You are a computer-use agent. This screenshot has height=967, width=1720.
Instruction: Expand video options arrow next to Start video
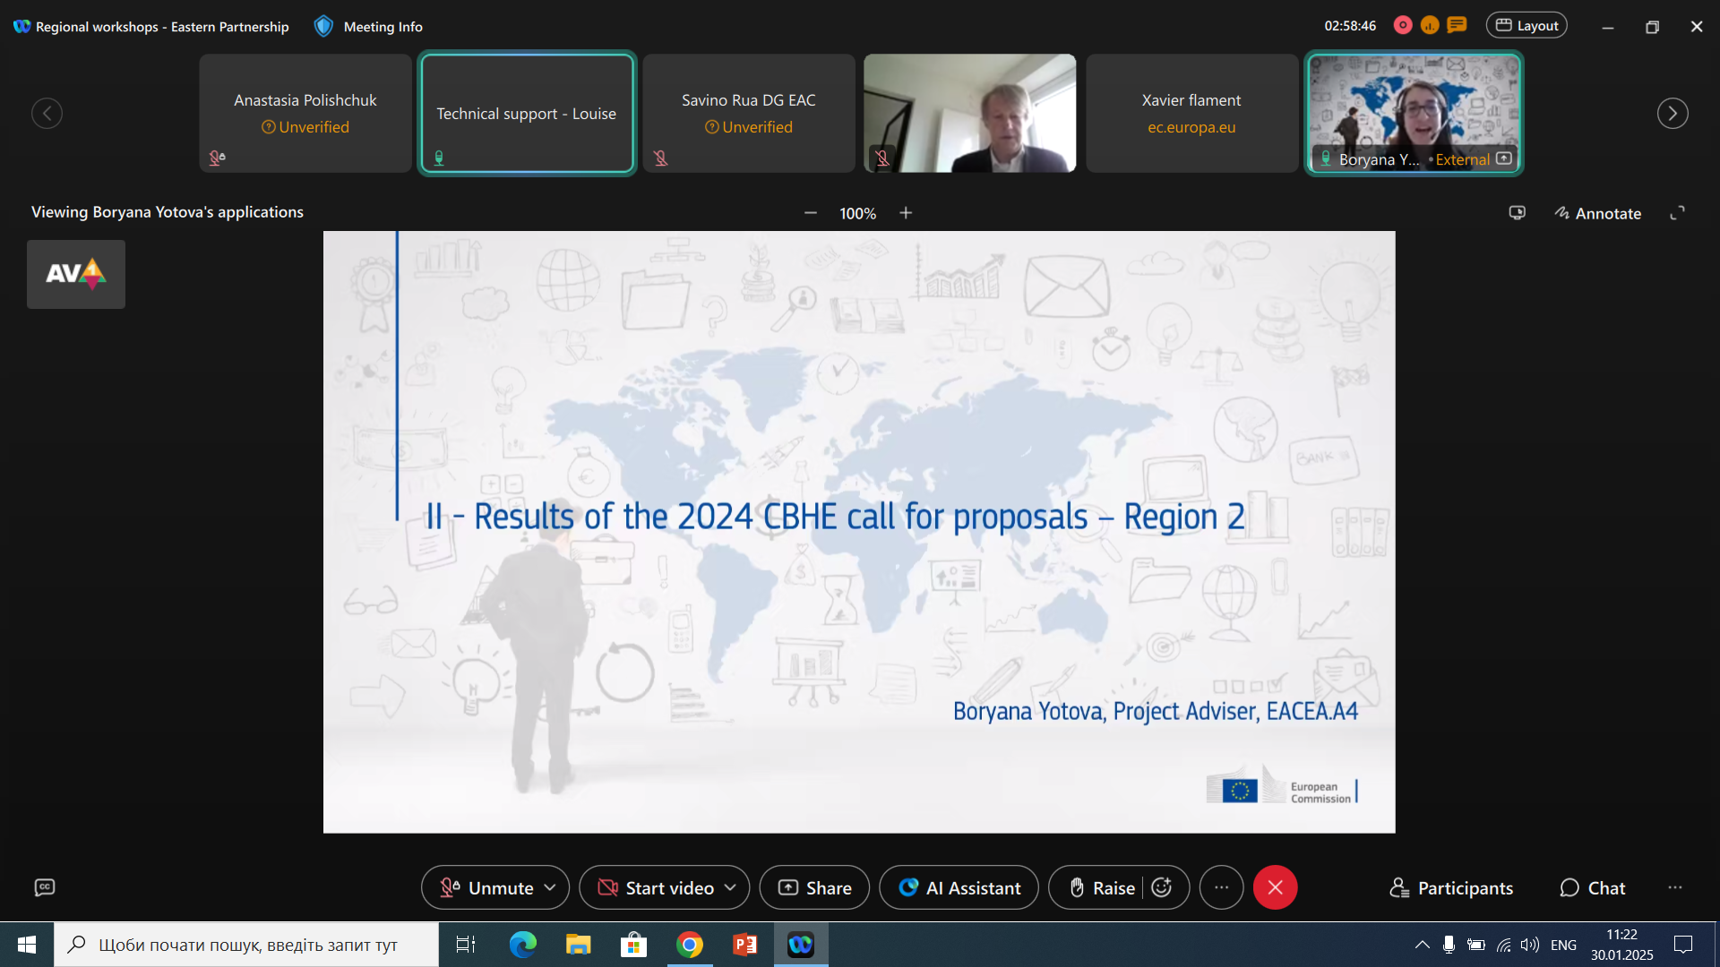[x=730, y=887]
